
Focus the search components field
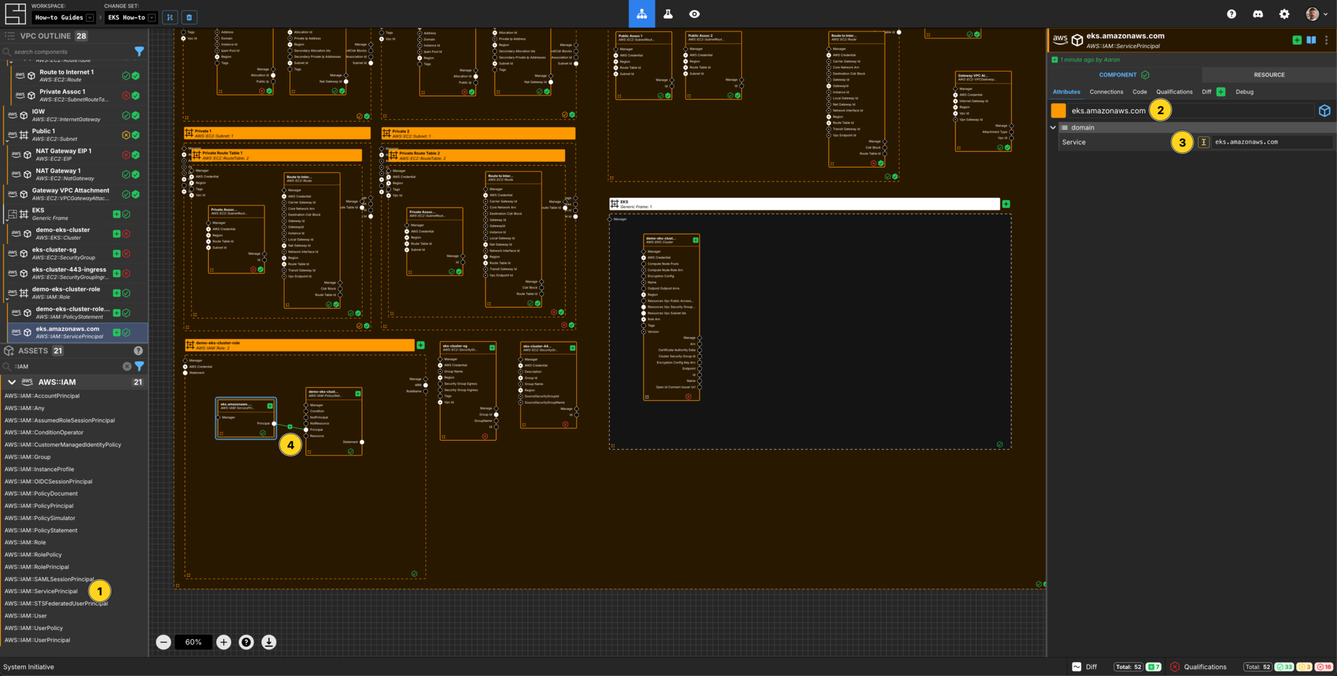70,52
